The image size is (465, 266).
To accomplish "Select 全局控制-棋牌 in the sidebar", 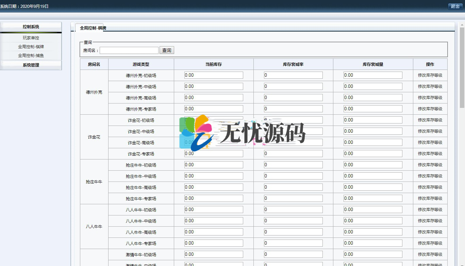I will [31, 46].
